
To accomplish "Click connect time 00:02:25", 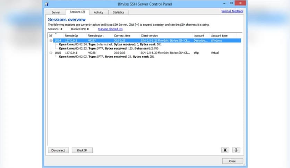I will [119, 41].
